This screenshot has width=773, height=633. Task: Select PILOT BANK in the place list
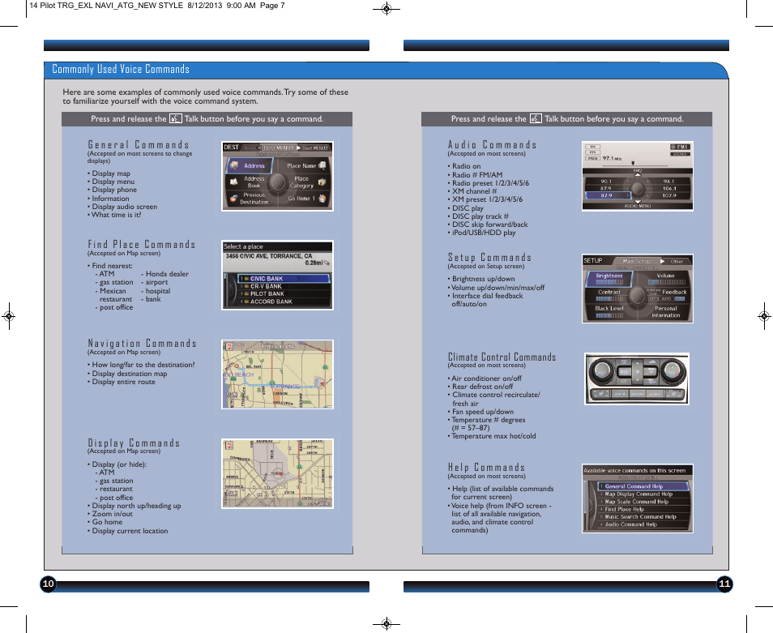[284, 294]
